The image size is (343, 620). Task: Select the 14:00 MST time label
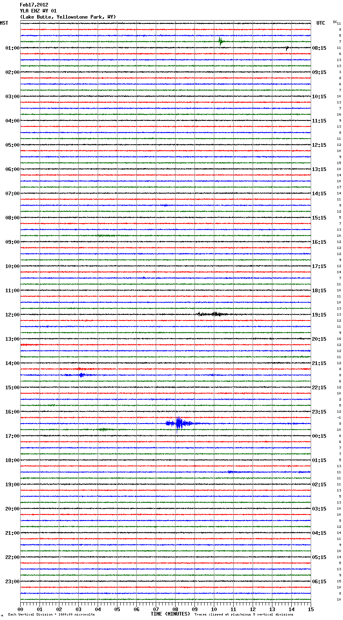[x=13, y=363]
